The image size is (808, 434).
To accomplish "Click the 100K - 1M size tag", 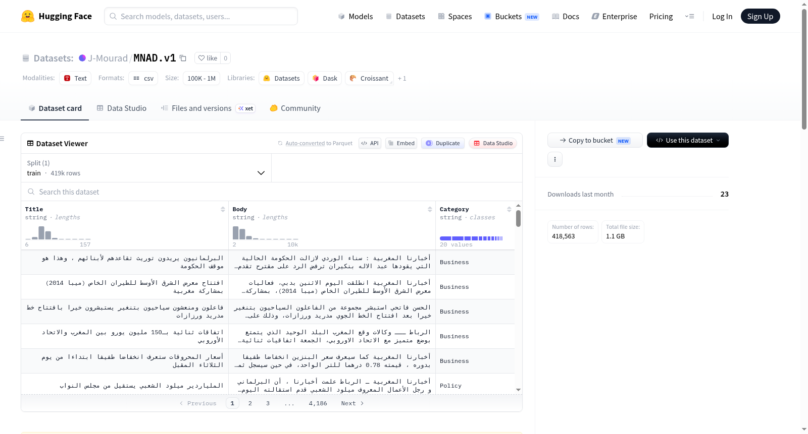I will 201,78.
